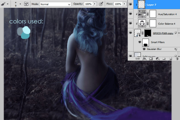Image resolution: width=180 pixels, height=120 pixels.
Task: Click the pale cyan color blob
Action: click(26, 30)
